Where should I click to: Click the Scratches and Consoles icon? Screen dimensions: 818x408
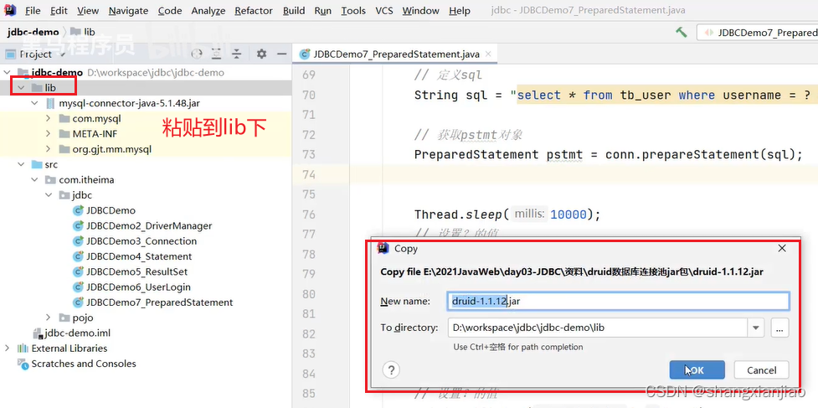(x=23, y=364)
